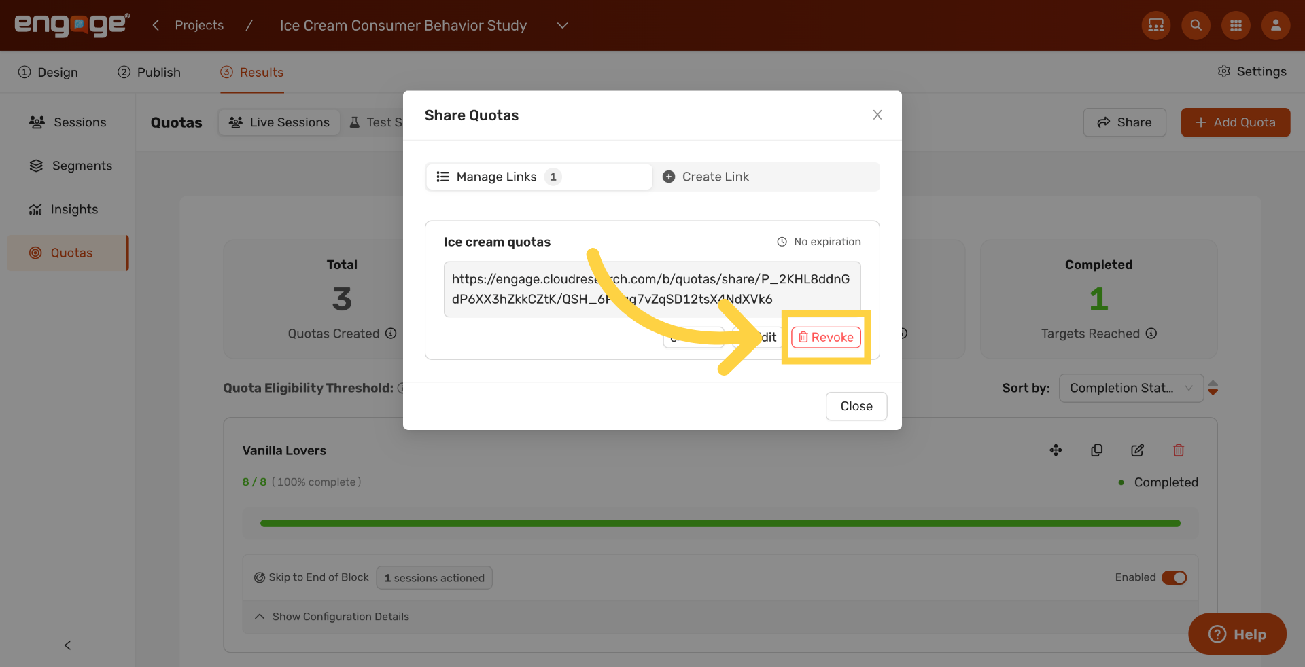
Task: Click the engage logo
Action: (72, 25)
